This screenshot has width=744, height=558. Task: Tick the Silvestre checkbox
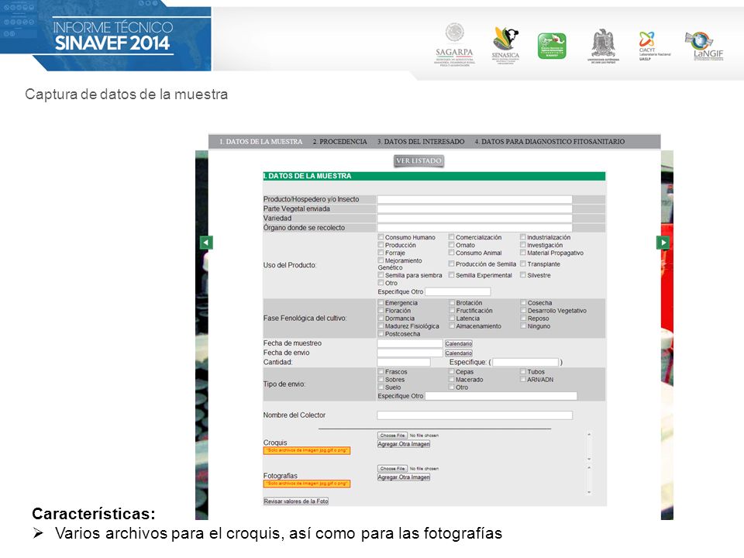coord(523,274)
